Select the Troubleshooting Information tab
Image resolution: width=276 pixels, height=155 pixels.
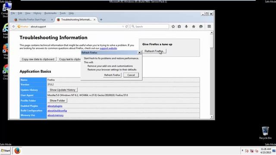(76, 20)
